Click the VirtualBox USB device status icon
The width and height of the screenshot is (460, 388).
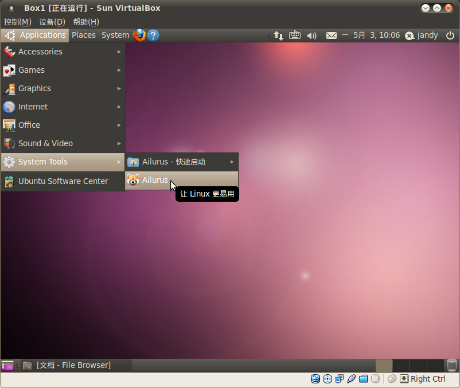click(351, 379)
